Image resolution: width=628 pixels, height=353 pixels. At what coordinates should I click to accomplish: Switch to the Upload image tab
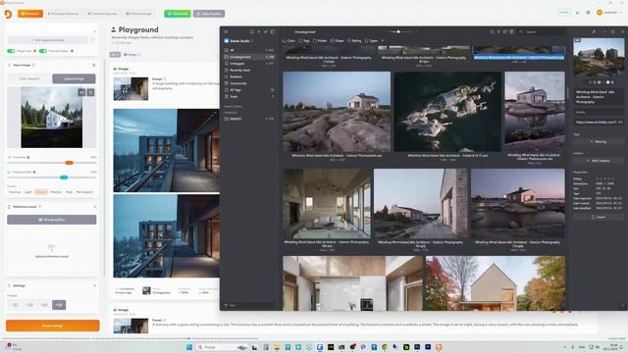[x=74, y=78]
